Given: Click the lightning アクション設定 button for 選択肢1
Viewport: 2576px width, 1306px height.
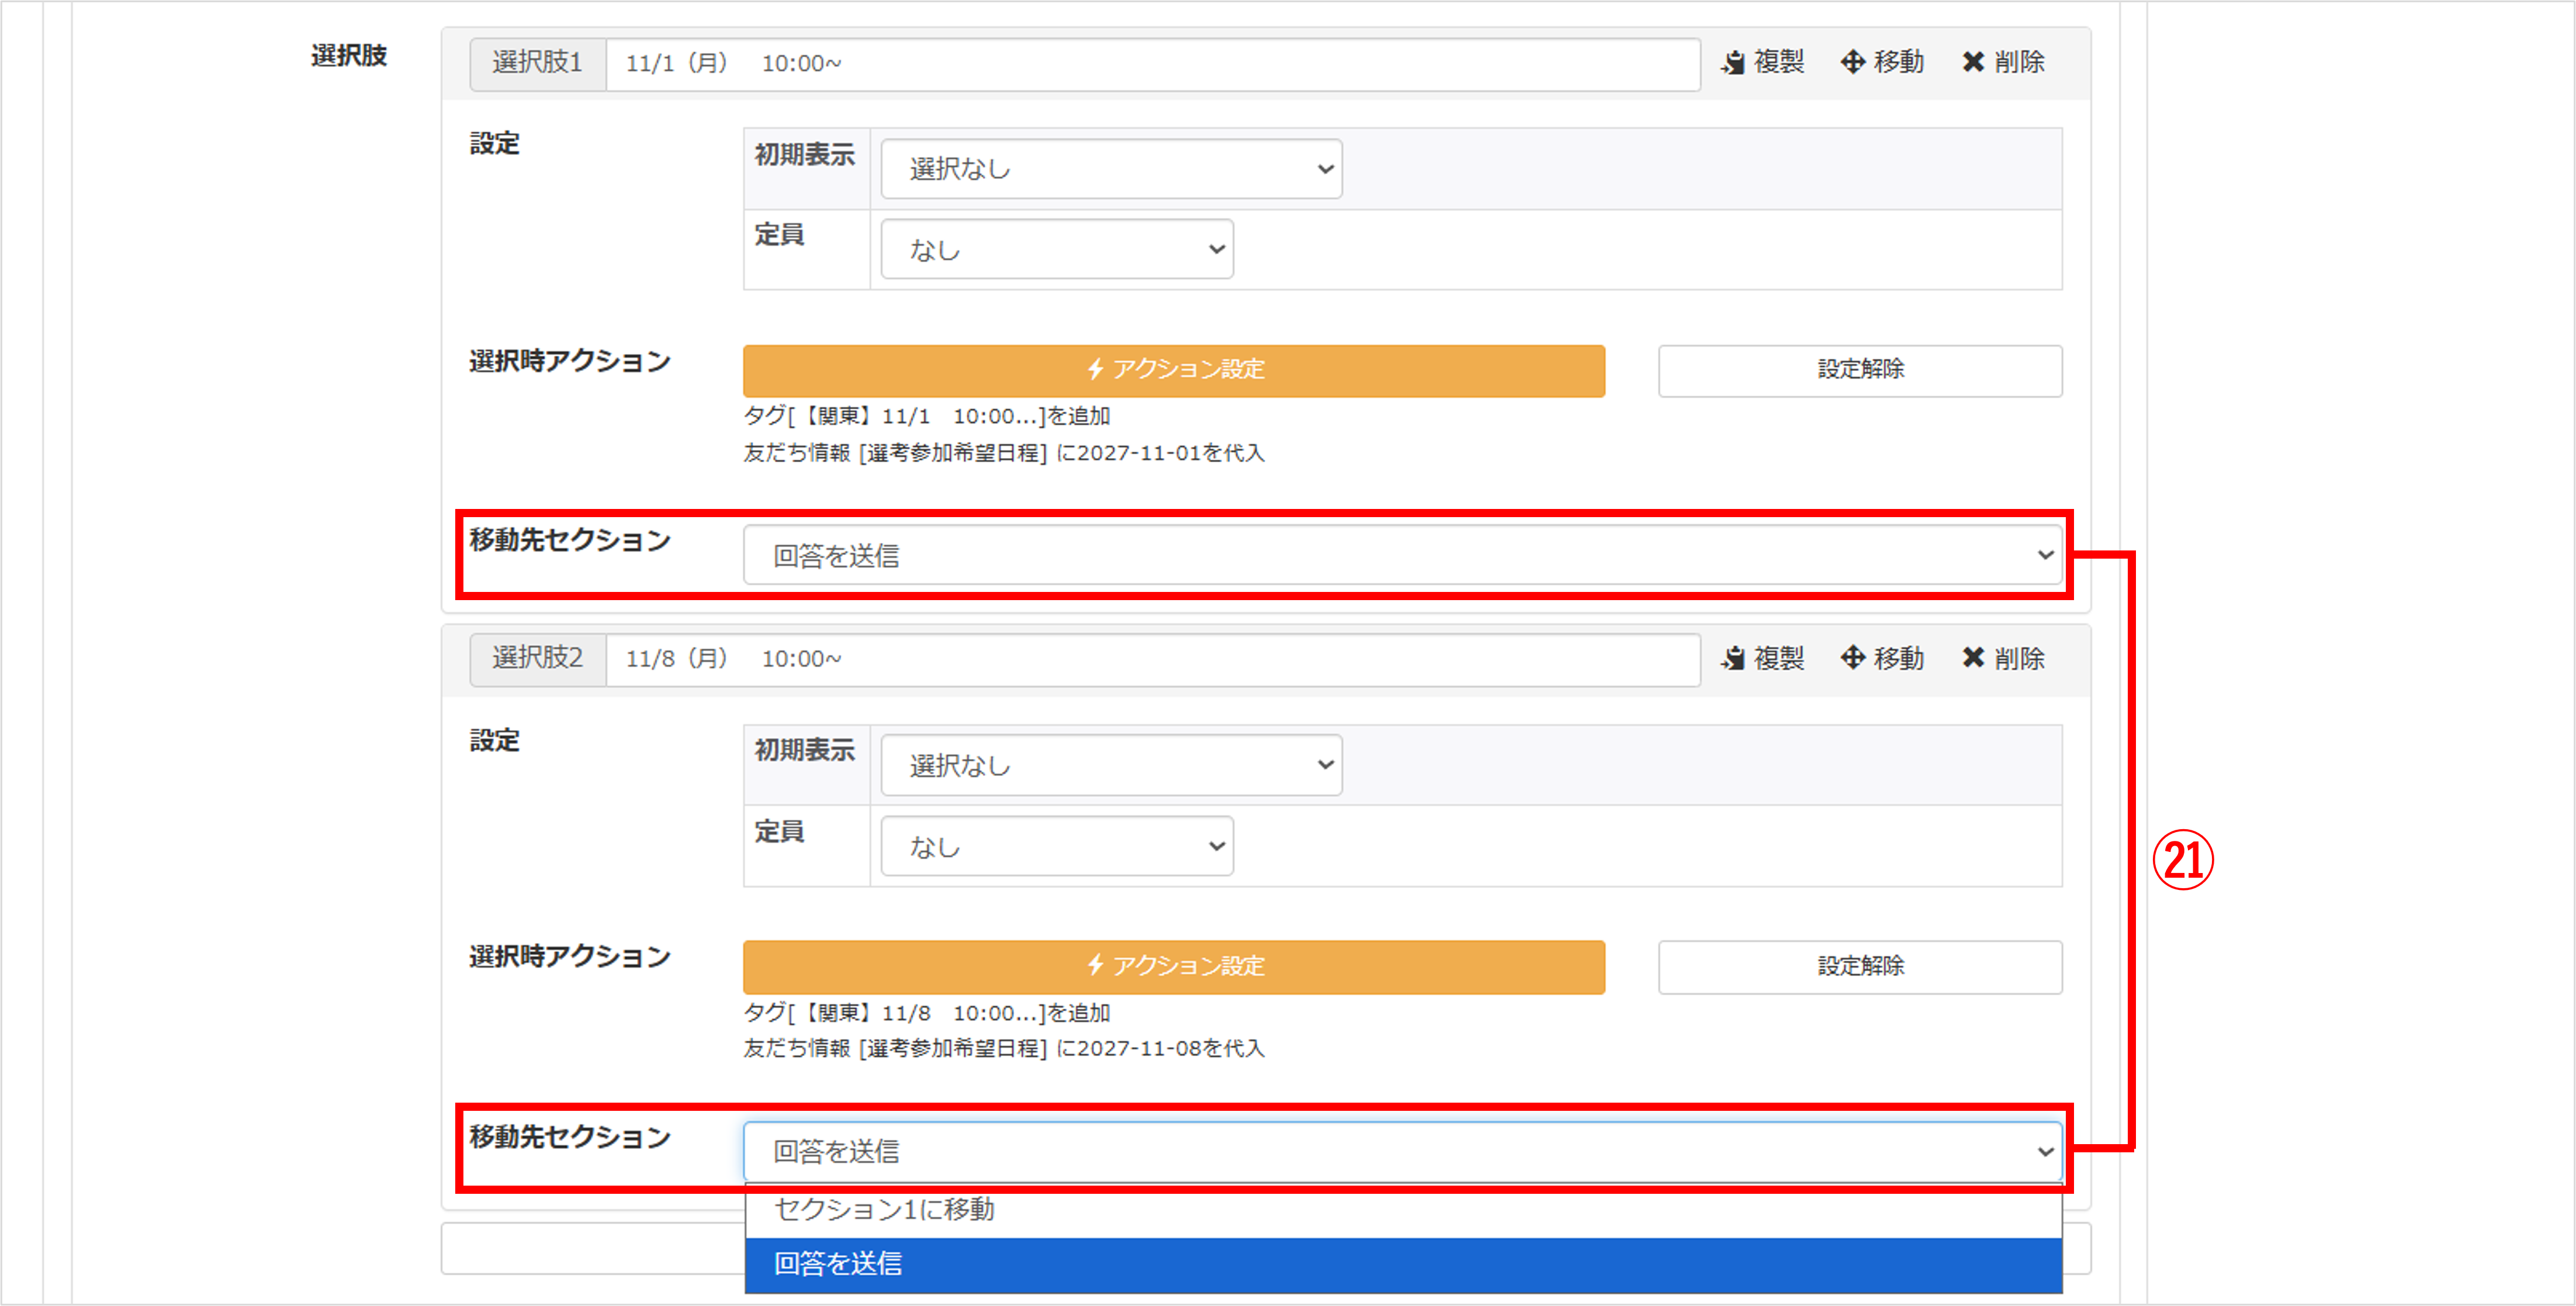Looking at the screenshot, I should point(1173,370).
